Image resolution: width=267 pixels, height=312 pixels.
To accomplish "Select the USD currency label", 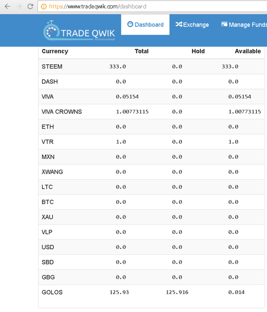I will coord(48,247).
